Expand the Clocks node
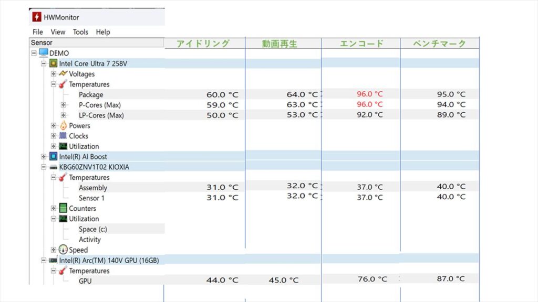This screenshot has height=302, width=538. (x=54, y=136)
